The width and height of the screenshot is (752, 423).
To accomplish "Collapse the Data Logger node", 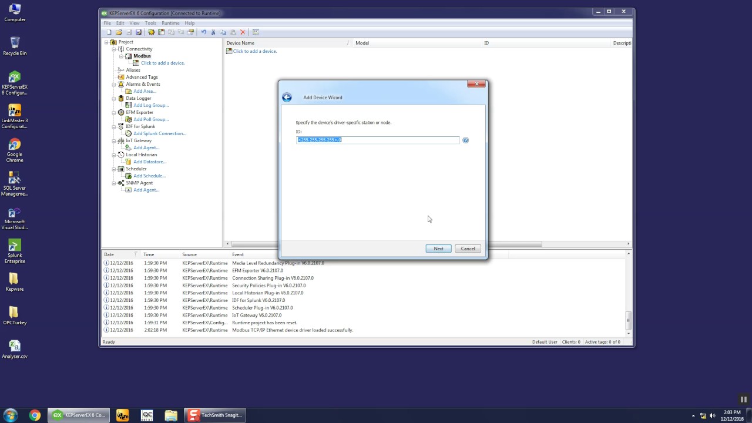I will tap(114, 99).
